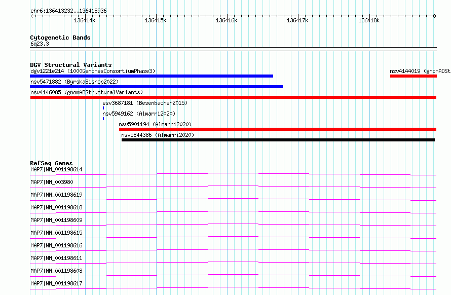
Task: Open the nsv4144019 variant label
Action: [x=420, y=71]
